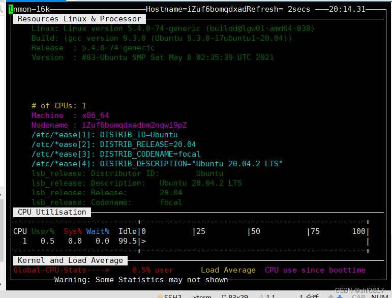Image resolution: width=392 pixels, height=298 pixels.
Task: Click the red '0.5% user' stat
Action: pyautogui.click(x=153, y=270)
